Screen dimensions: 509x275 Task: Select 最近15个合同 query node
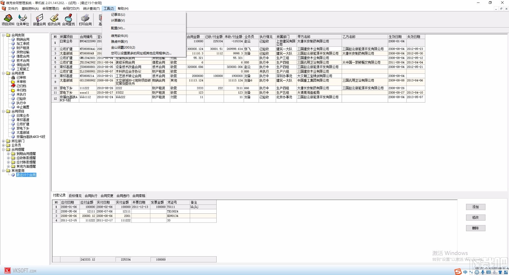pyautogui.click(x=26, y=175)
